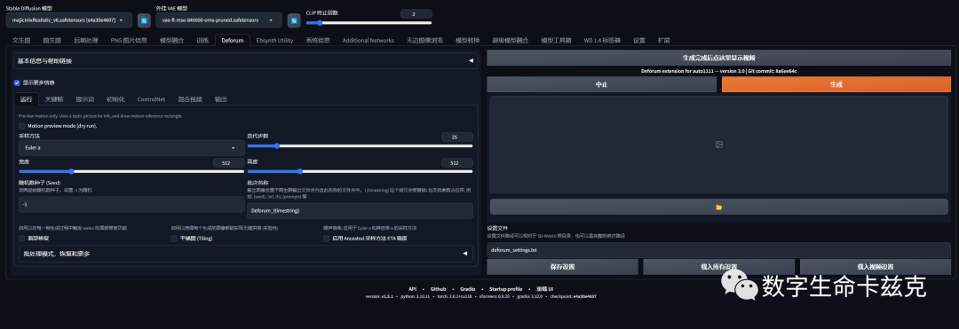
Task: Switch to the ControlNet sub-tab
Action: click(x=151, y=99)
